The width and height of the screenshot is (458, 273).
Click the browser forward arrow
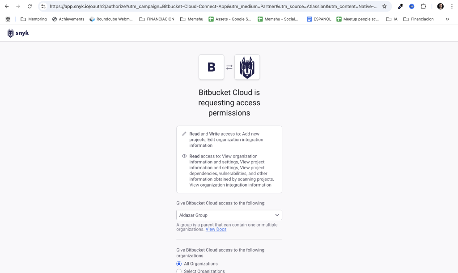[x=18, y=6]
